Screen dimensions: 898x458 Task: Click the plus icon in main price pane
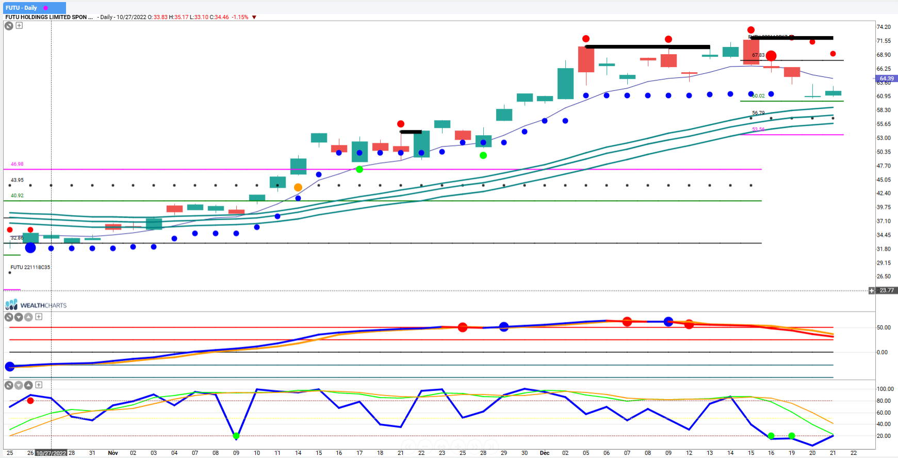(19, 25)
